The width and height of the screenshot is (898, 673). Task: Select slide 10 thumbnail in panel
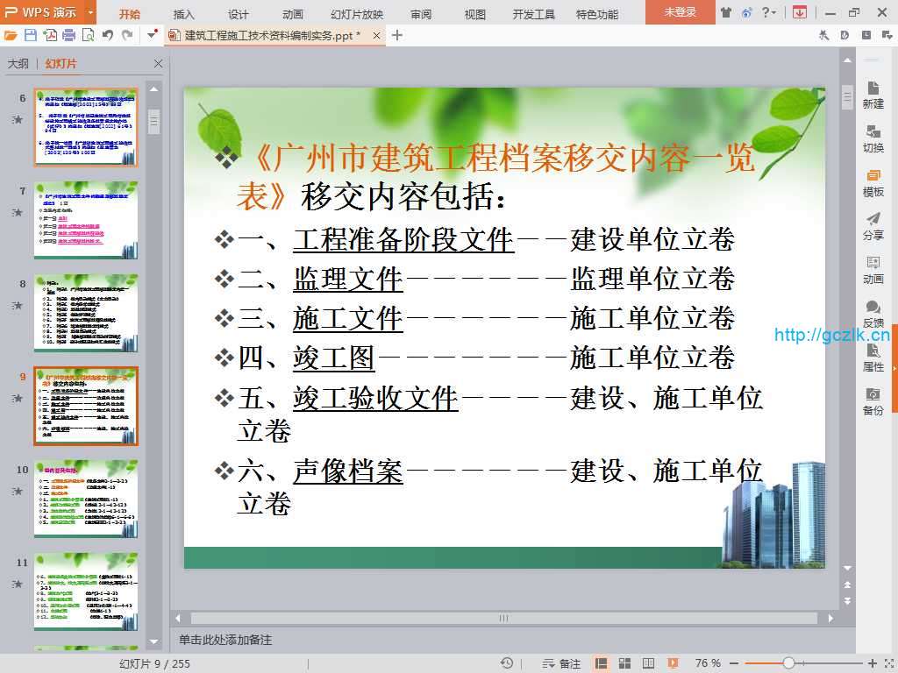coord(86,499)
